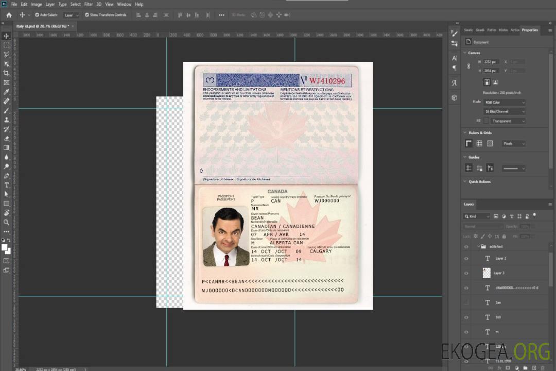Click the Home icon in options bar
The height and width of the screenshot is (371, 556).
9,15
